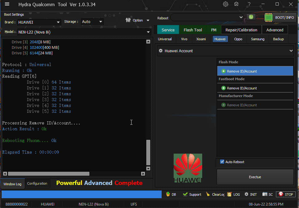
Task: Click status bar serial 888800000022
Action: (x=17, y=204)
